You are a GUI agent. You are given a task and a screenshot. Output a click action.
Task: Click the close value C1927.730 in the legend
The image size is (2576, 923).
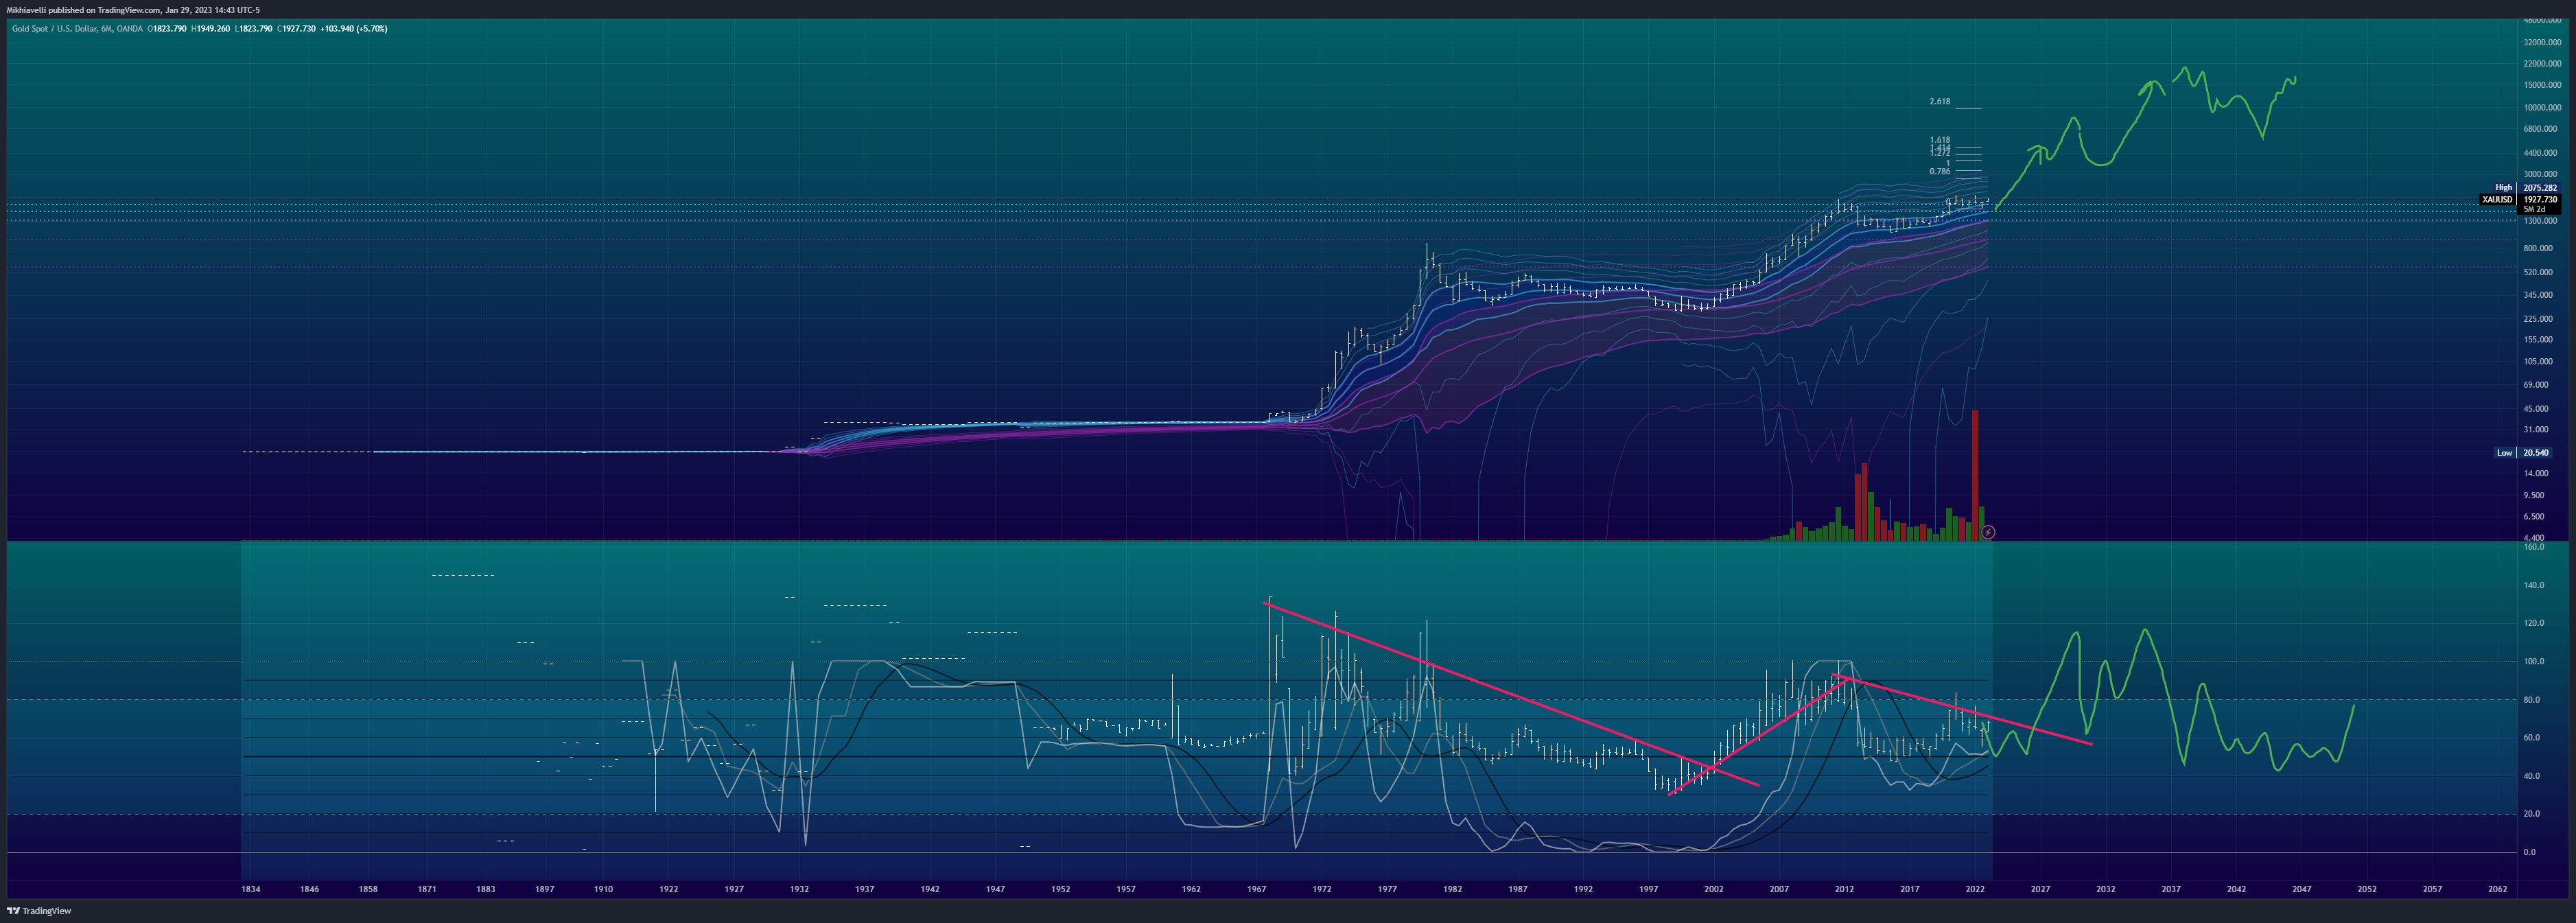pyautogui.click(x=297, y=29)
